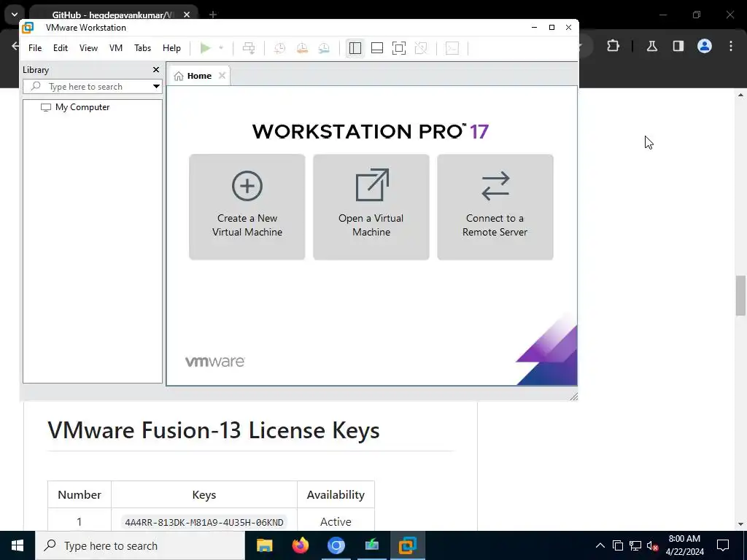Close the Library panel

[156, 70]
